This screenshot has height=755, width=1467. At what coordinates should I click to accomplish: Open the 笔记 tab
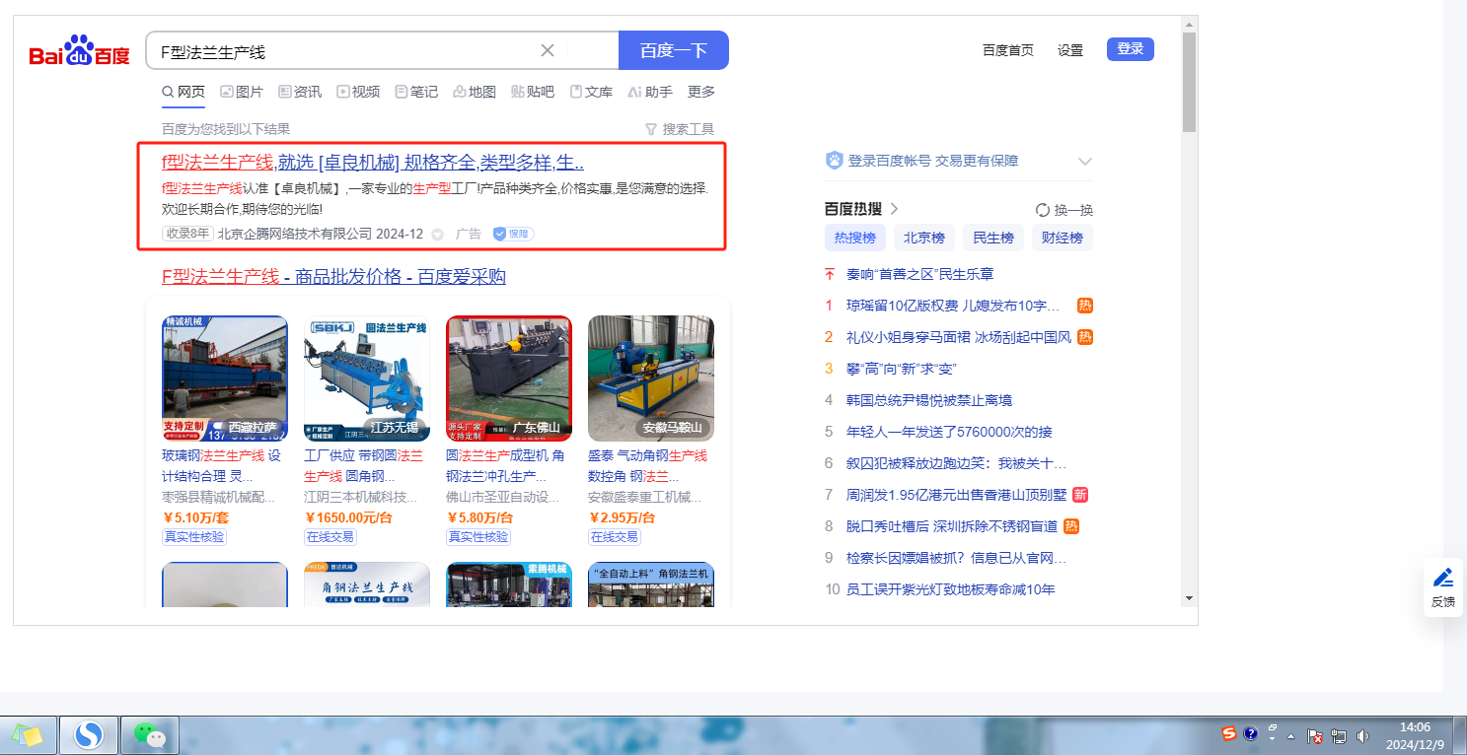pyautogui.click(x=416, y=92)
